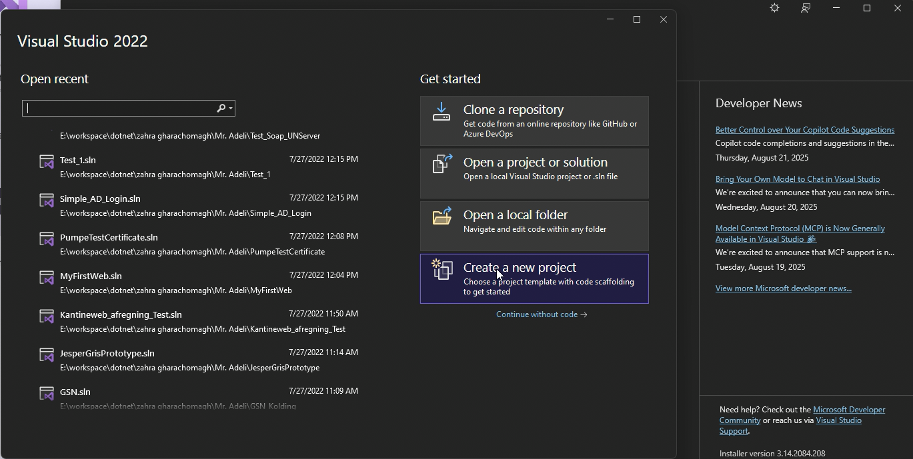This screenshot has width=913, height=459.
Task: Click the Test_Soap_UNServer path entry
Action: coord(190,136)
